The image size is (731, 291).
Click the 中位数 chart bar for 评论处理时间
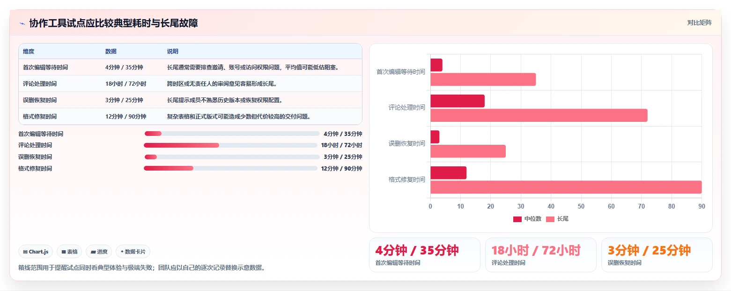point(458,101)
